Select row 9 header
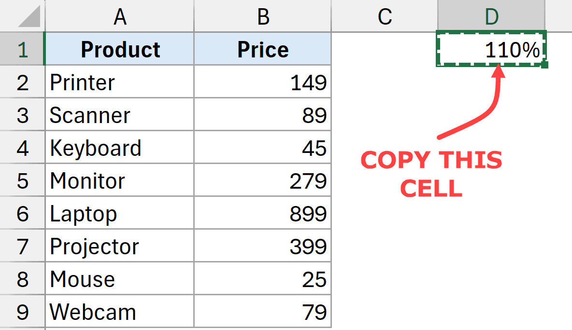The width and height of the screenshot is (572, 330). pyautogui.click(x=22, y=312)
